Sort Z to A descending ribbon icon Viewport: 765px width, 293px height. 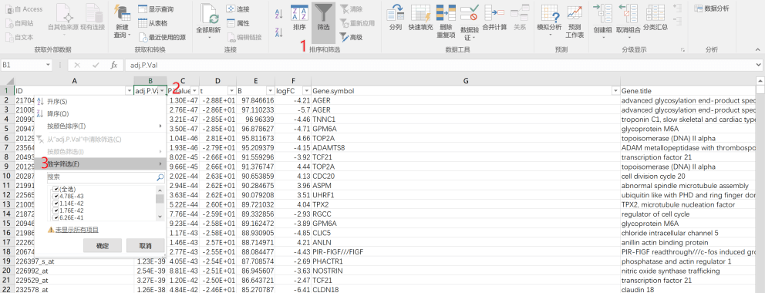(279, 32)
